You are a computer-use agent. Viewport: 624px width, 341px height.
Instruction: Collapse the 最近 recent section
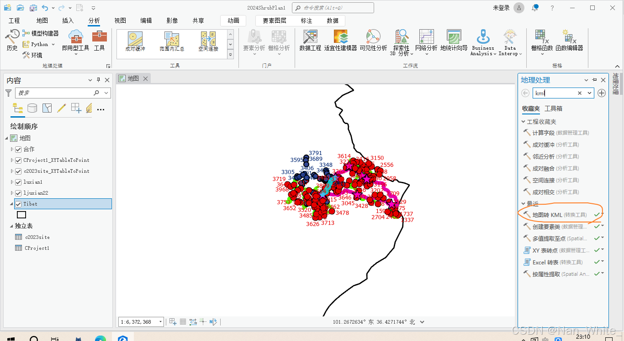point(524,203)
